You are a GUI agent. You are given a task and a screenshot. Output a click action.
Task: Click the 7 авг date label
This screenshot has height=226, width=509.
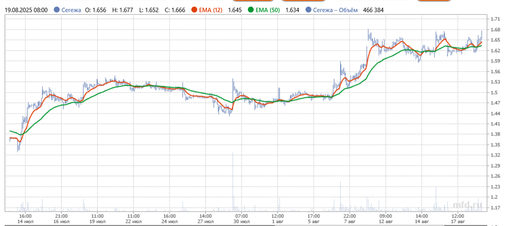[x=350, y=221]
